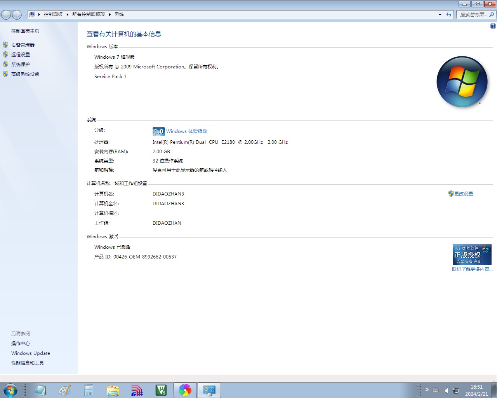Screen dimensions: 497x398
Task: Open Windows Explorer folder icon in taskbar
Action: [x=113, y=390]
